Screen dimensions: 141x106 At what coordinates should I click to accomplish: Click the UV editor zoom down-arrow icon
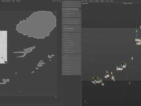(60, 1)
